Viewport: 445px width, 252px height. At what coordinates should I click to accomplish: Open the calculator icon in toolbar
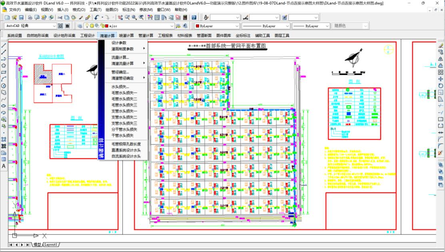(185, 18)
